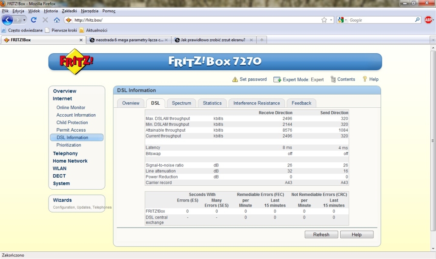Switch to the Overview tab in DSL Information
Viewport: 436px width, 259px height.
[131, 103]
